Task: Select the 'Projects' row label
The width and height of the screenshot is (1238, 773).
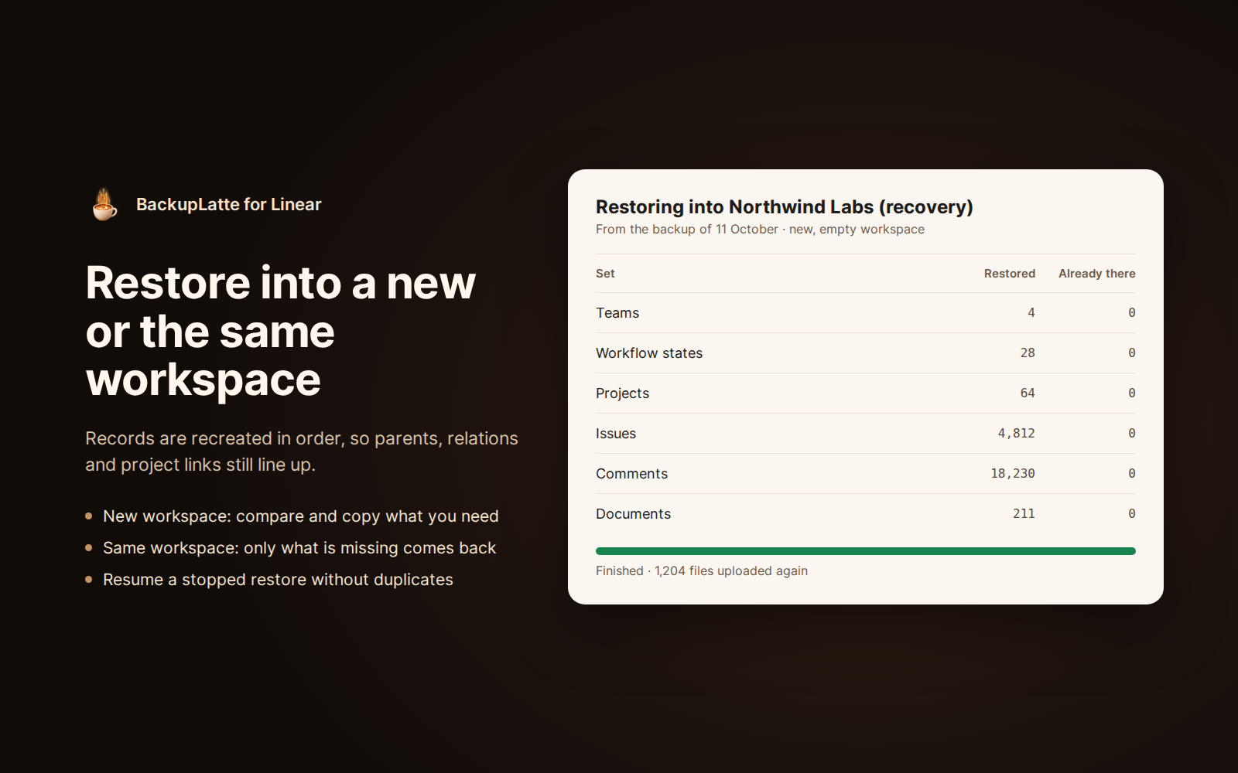Action: pos(622,393)
